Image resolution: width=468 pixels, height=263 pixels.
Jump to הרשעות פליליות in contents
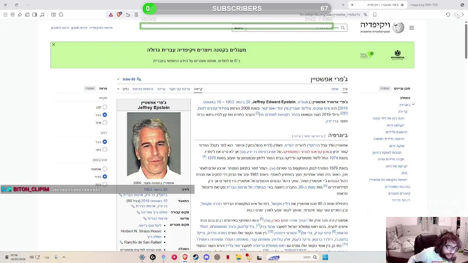click(396, 132)
